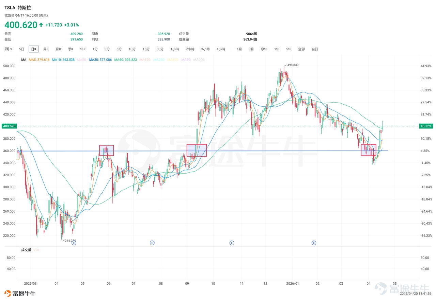
Task: Select the 10分 interval
Action: pos(132,49)
